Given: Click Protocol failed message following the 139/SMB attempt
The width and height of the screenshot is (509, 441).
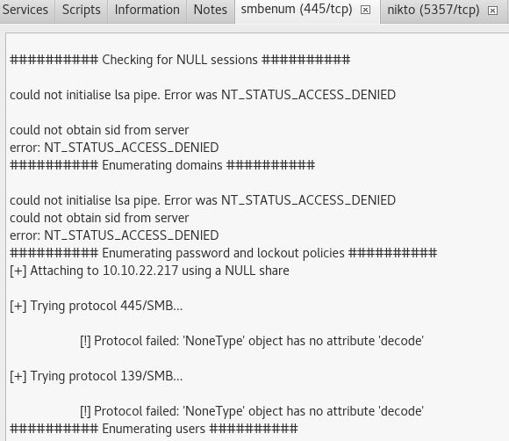Looking at the screenshot, I should click(x=252, y=411).
